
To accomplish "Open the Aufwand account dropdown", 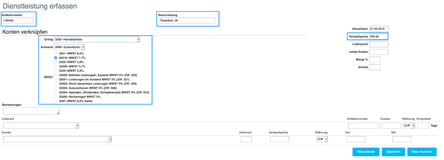I will click(69, 47).
